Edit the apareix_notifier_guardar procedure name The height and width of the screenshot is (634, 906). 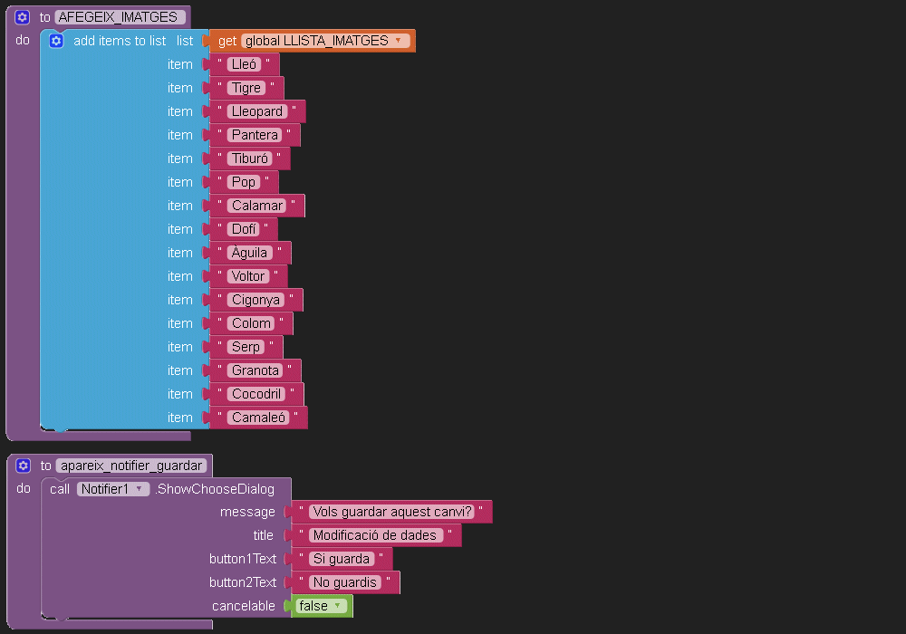point(132,466)
